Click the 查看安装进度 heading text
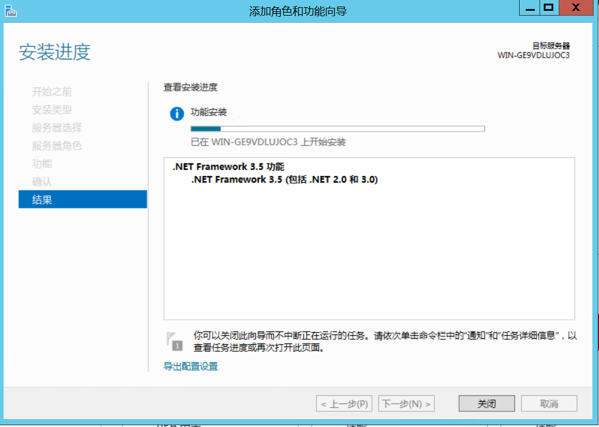599x427 pixels. [190, 87]
